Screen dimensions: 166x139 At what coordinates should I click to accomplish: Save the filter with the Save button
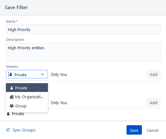point(134,130)
